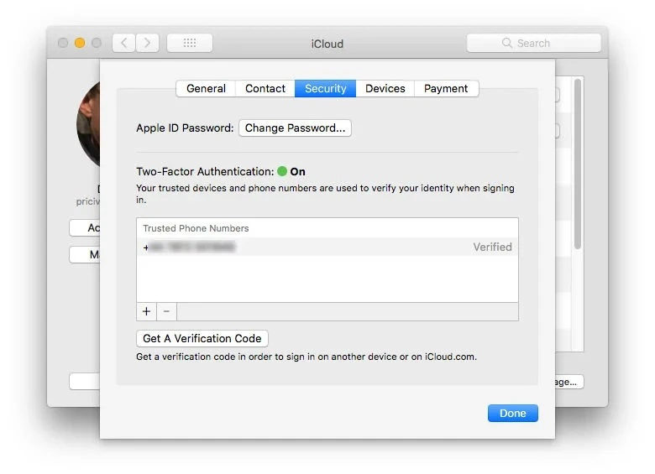The image size is (655, 474).
Task: Select the verified trusted phone number row
Action: (327, 247)
